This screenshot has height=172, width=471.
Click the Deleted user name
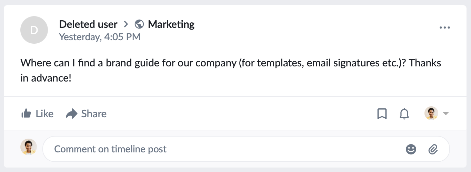(88, 24)
